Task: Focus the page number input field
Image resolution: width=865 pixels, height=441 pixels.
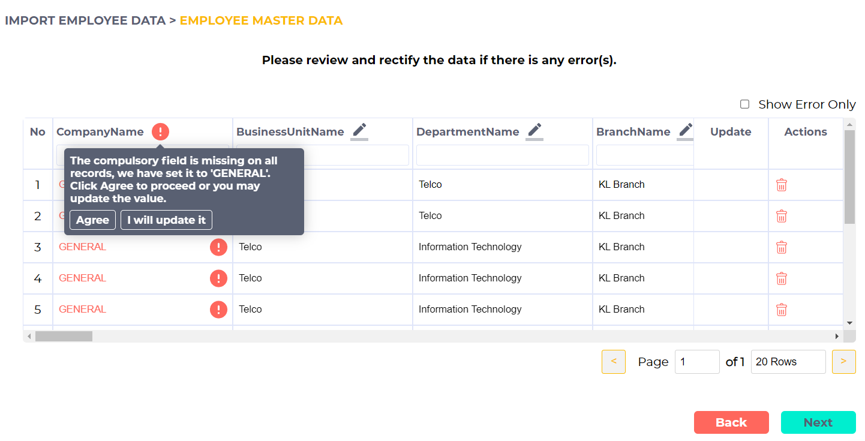Action: [697, 362]
